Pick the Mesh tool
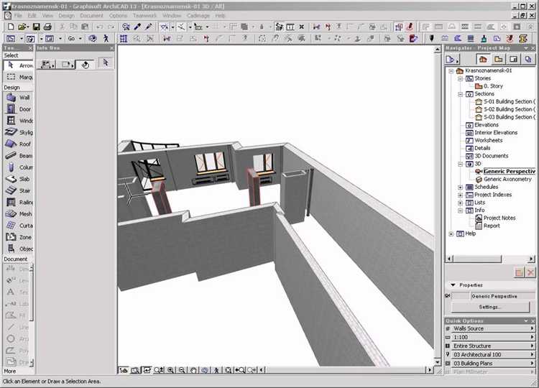The width and height of the screenshot is (539, 388). click(18, 214)
